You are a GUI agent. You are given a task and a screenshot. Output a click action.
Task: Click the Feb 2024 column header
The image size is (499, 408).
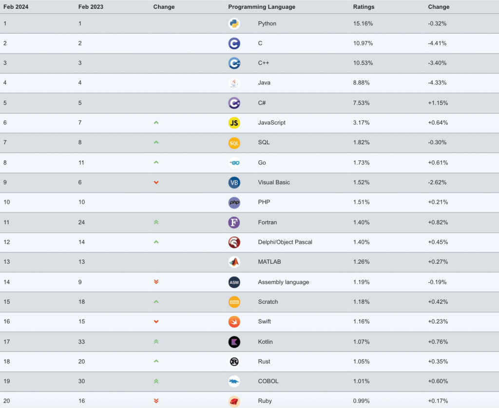15,7
